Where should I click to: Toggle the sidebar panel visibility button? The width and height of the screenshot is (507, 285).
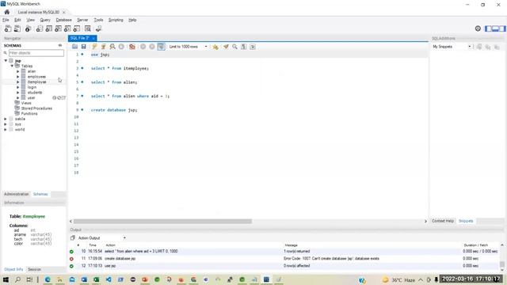488,28
